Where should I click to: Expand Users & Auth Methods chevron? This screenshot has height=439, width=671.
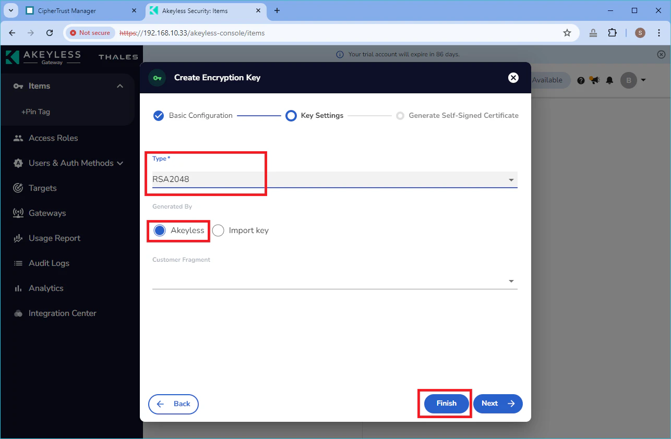[121, 163]
